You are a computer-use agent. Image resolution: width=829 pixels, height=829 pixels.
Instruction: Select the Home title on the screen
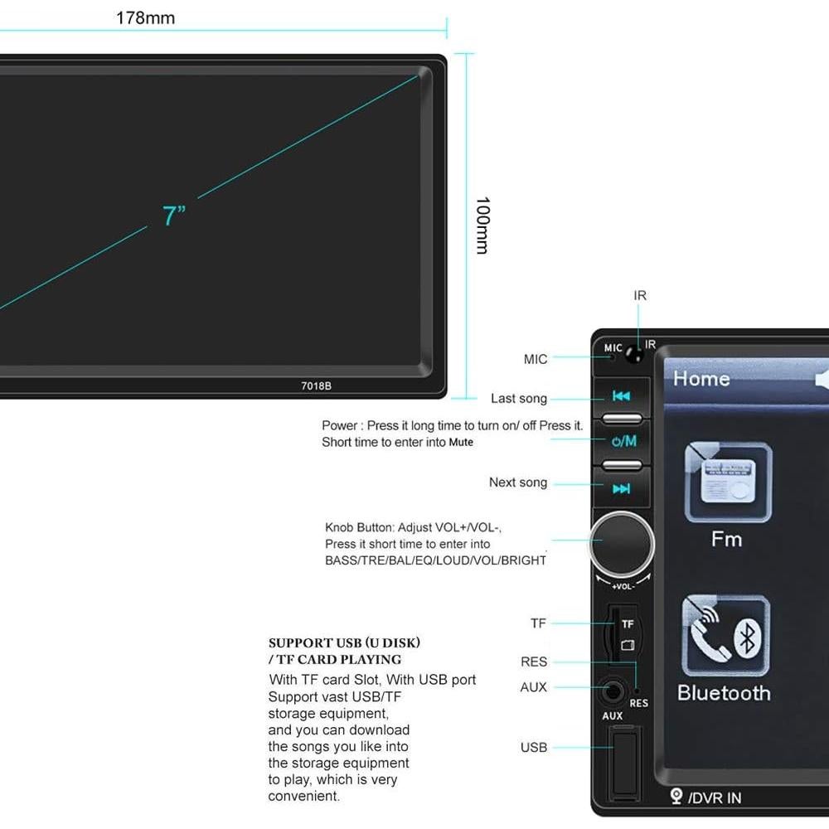[701, 379]
